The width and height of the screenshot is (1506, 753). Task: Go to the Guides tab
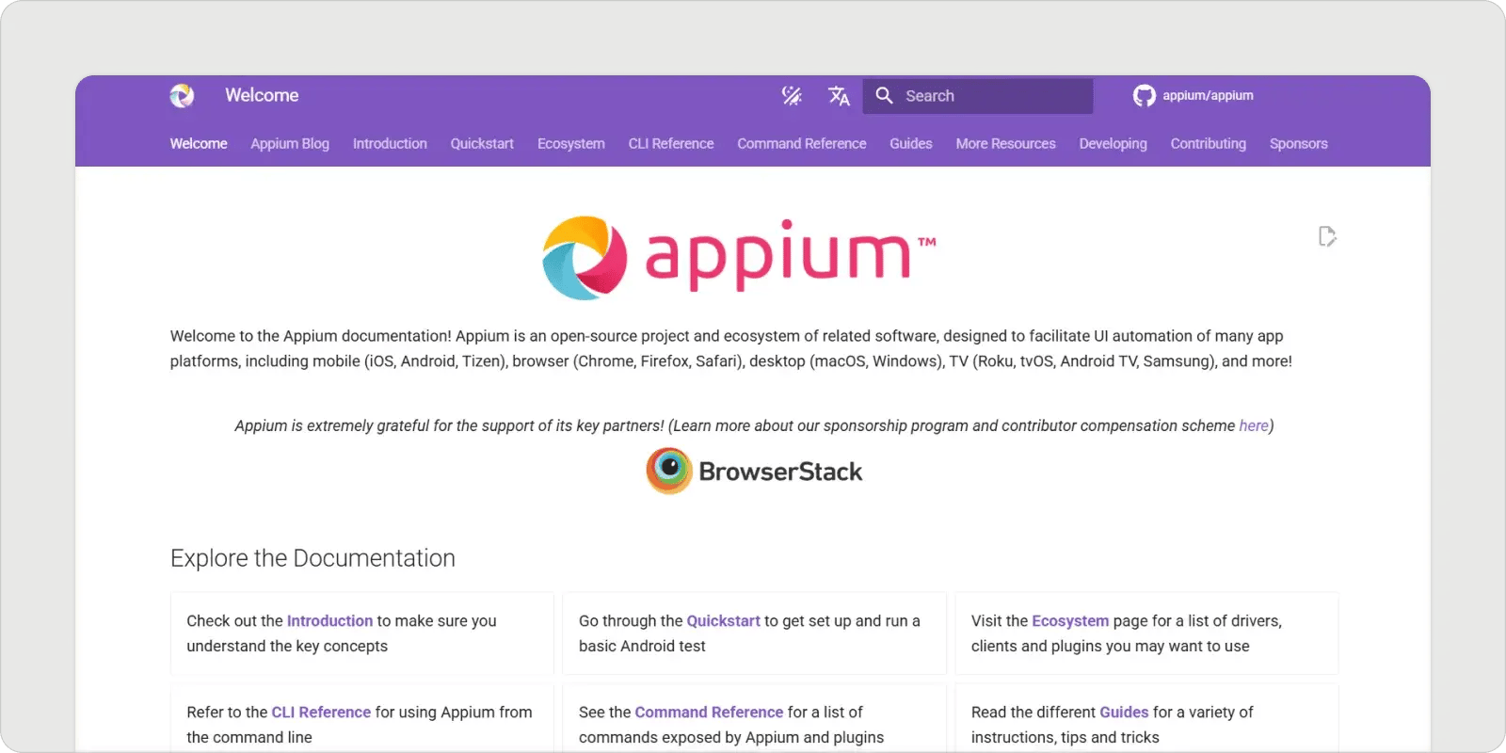911,143
